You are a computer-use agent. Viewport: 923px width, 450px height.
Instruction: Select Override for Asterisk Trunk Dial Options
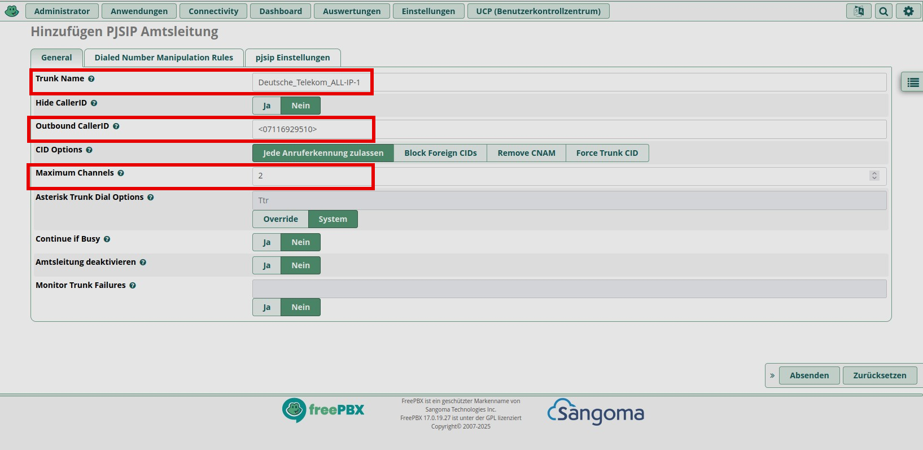point(280,219)
